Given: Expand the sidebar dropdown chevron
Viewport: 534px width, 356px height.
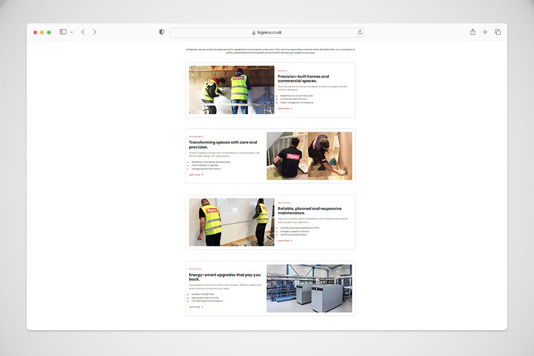Looking at the screenshot, I should point(71,32).
